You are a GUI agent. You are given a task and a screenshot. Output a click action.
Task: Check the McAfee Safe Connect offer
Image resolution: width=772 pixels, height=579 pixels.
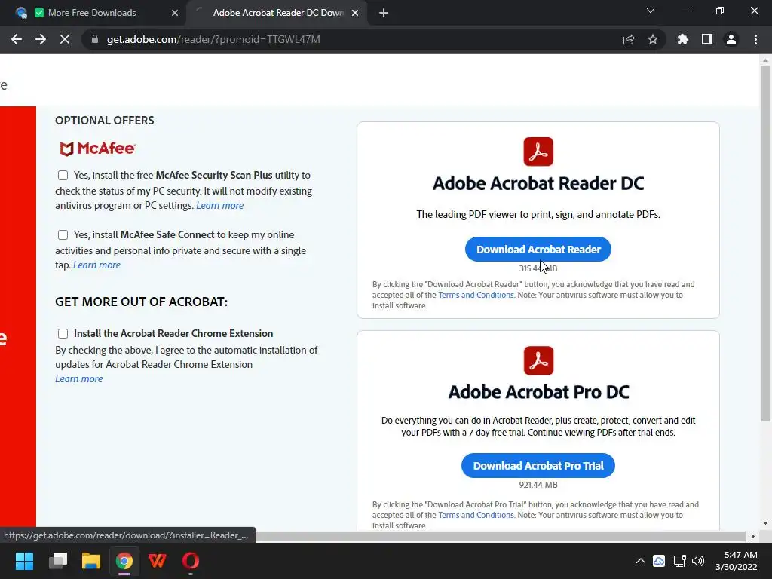click(63, 235)
